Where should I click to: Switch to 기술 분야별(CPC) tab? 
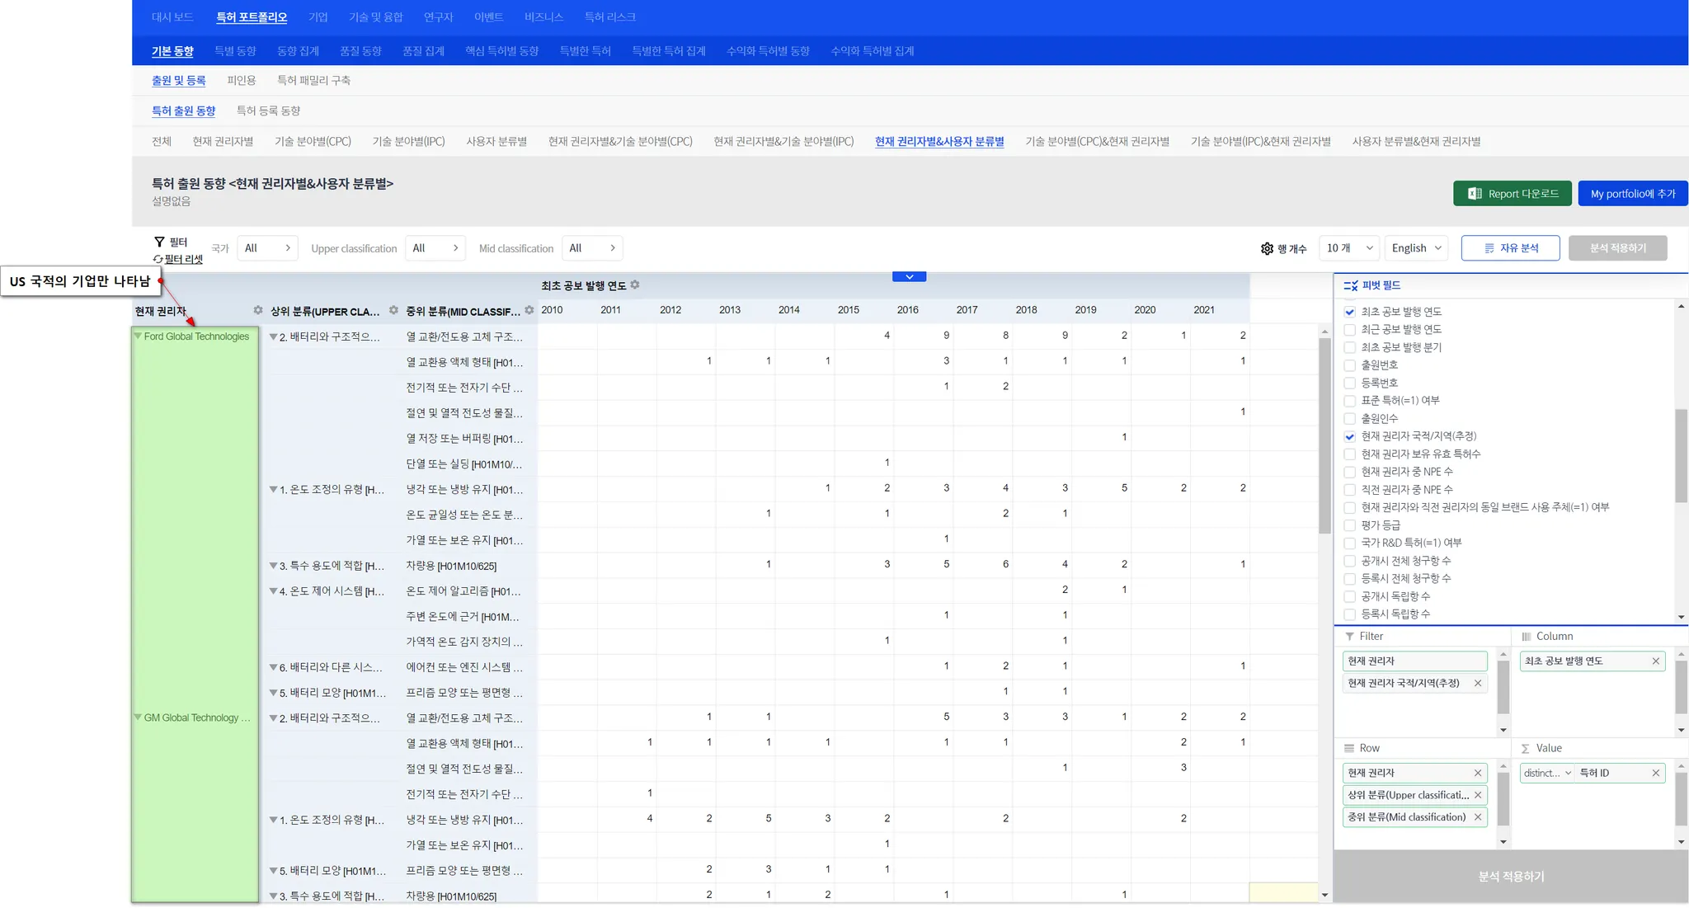click(313, 142)
